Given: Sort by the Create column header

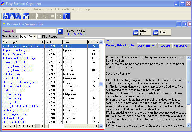Looking at the screenshot, I should tap(53, 42).
